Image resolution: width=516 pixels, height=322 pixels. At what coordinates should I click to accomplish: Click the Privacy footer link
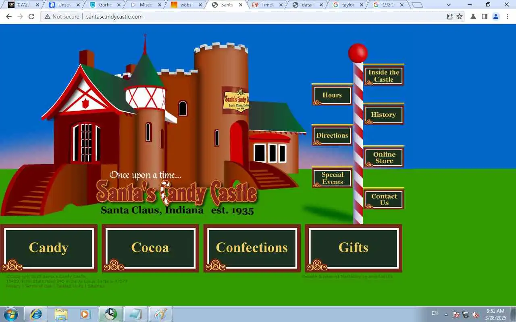point(13,286)
